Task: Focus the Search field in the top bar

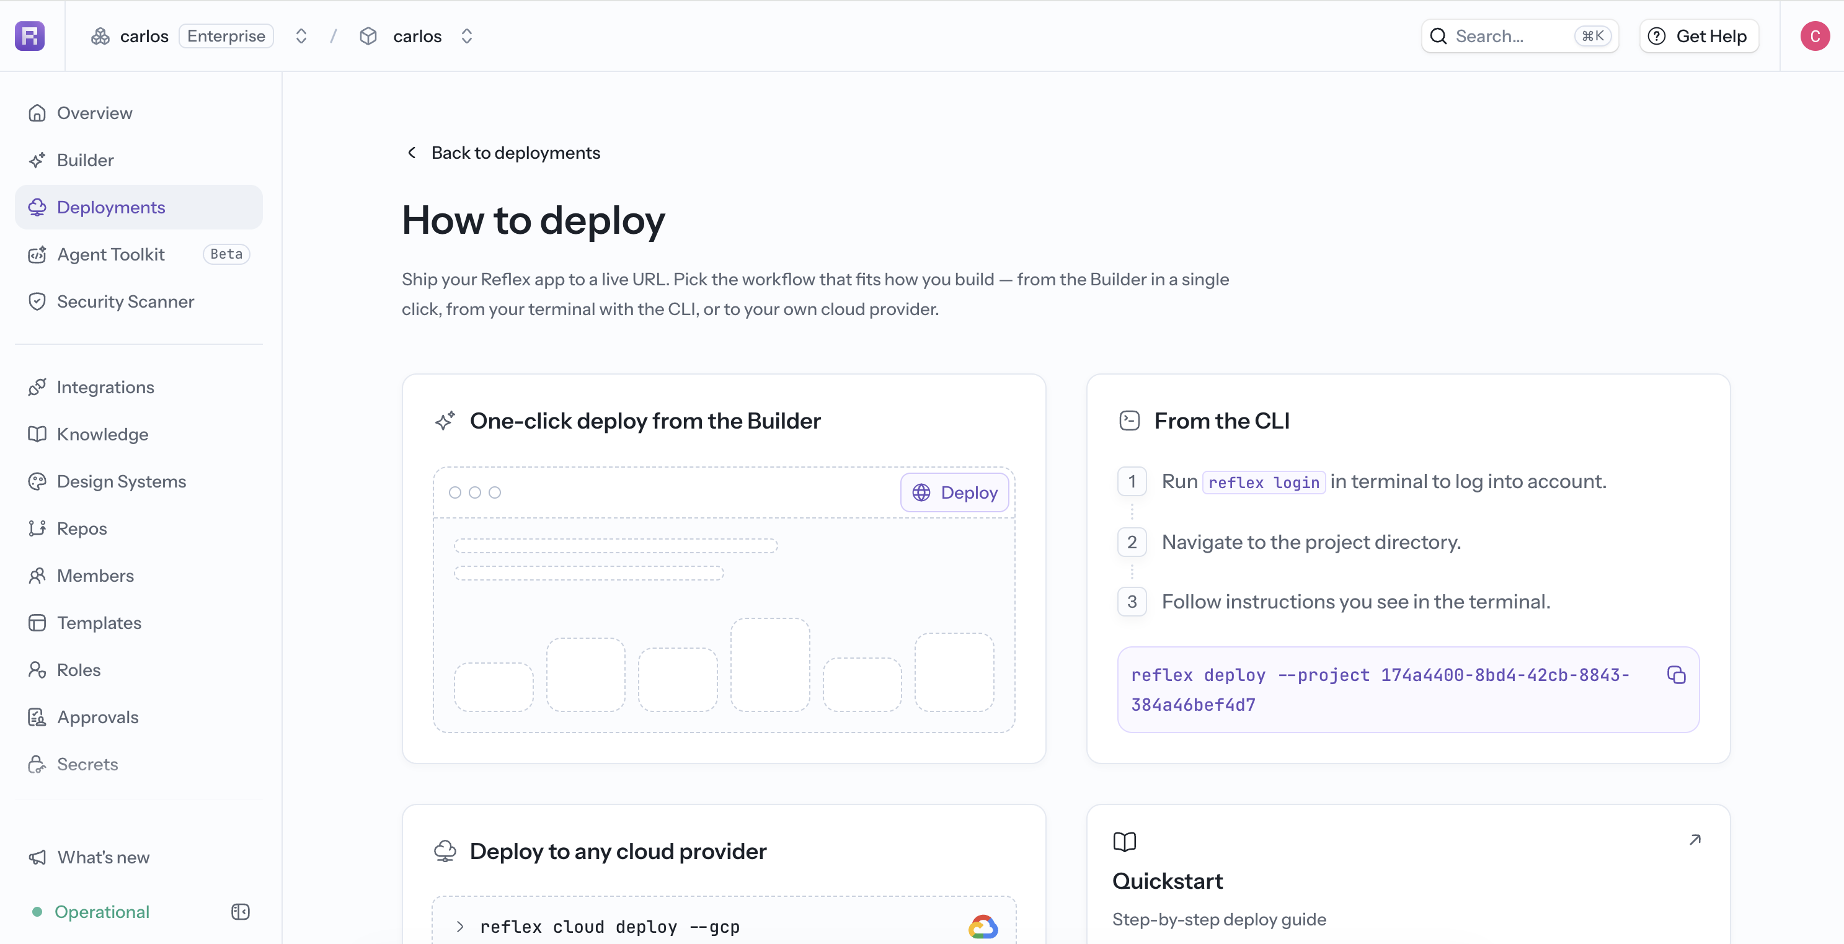Action: 1520,36
